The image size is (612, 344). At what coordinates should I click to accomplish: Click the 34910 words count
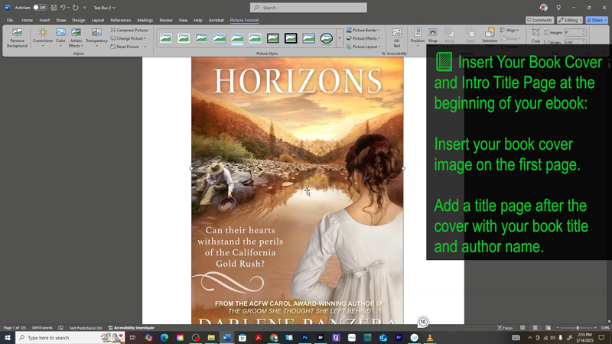[x=42, y=328]
